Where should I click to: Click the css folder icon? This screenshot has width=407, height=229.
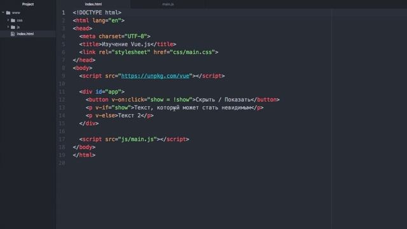tap(13, 20)
